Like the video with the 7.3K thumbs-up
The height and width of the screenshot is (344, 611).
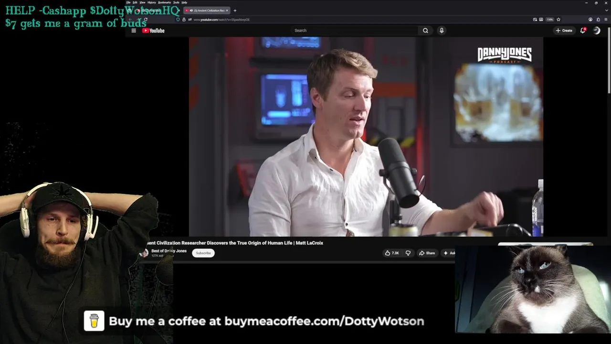[392, 253]
